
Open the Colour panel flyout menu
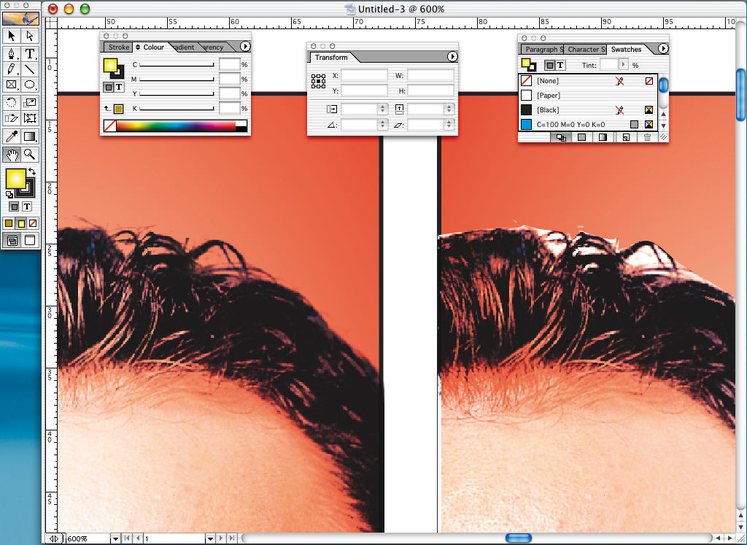click(x=245, y=47)
